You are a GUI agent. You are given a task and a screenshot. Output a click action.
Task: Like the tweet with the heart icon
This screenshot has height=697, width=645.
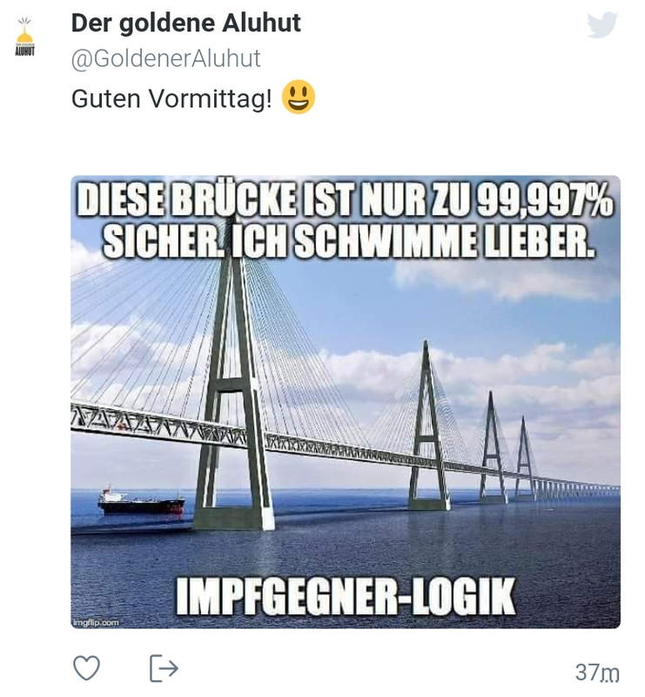pos(86,667)
